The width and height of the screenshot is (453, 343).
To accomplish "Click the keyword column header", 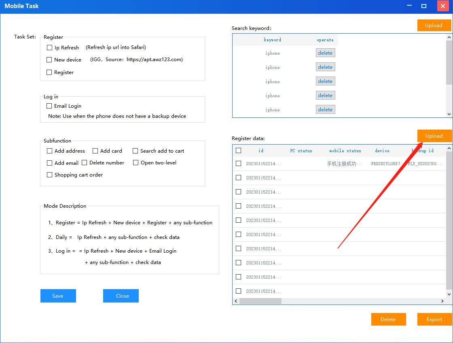I will (x=273, y=40).
